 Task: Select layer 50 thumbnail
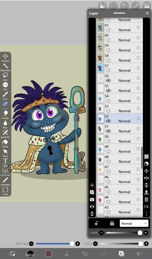tap(101, 138)
